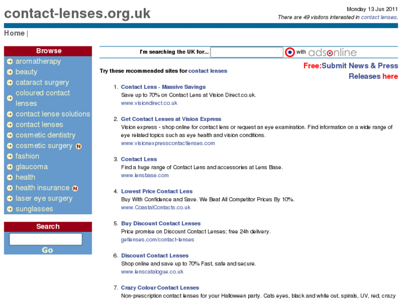
Task: Click the Monday 13 Jun 2011 date text
Action: pos(372,9)
